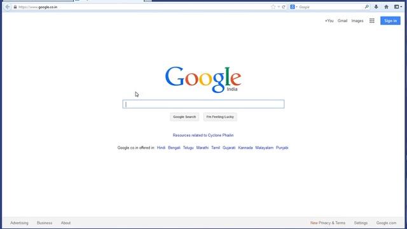This screenshot has width=407, height=229.
Task: Open the Images link
Action: point(357,21)
